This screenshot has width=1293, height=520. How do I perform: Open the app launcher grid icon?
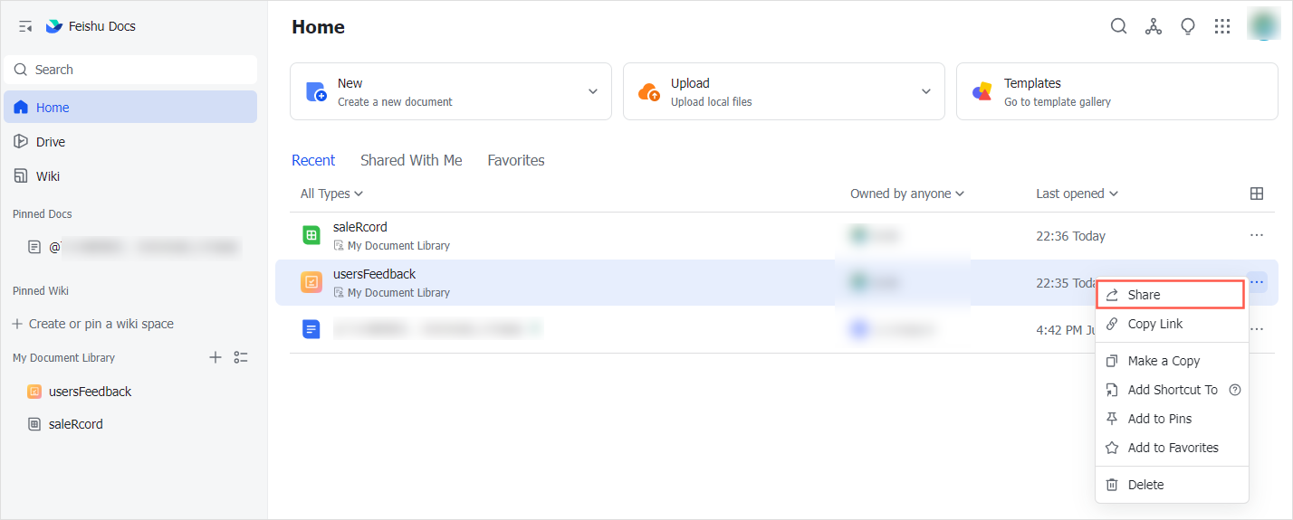pyautogui.click(x=1222, y=26)
